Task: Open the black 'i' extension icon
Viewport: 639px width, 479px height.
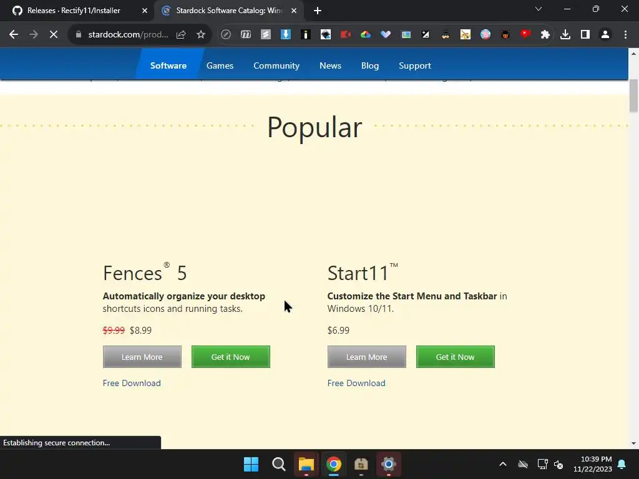Action: click(306, 35)
